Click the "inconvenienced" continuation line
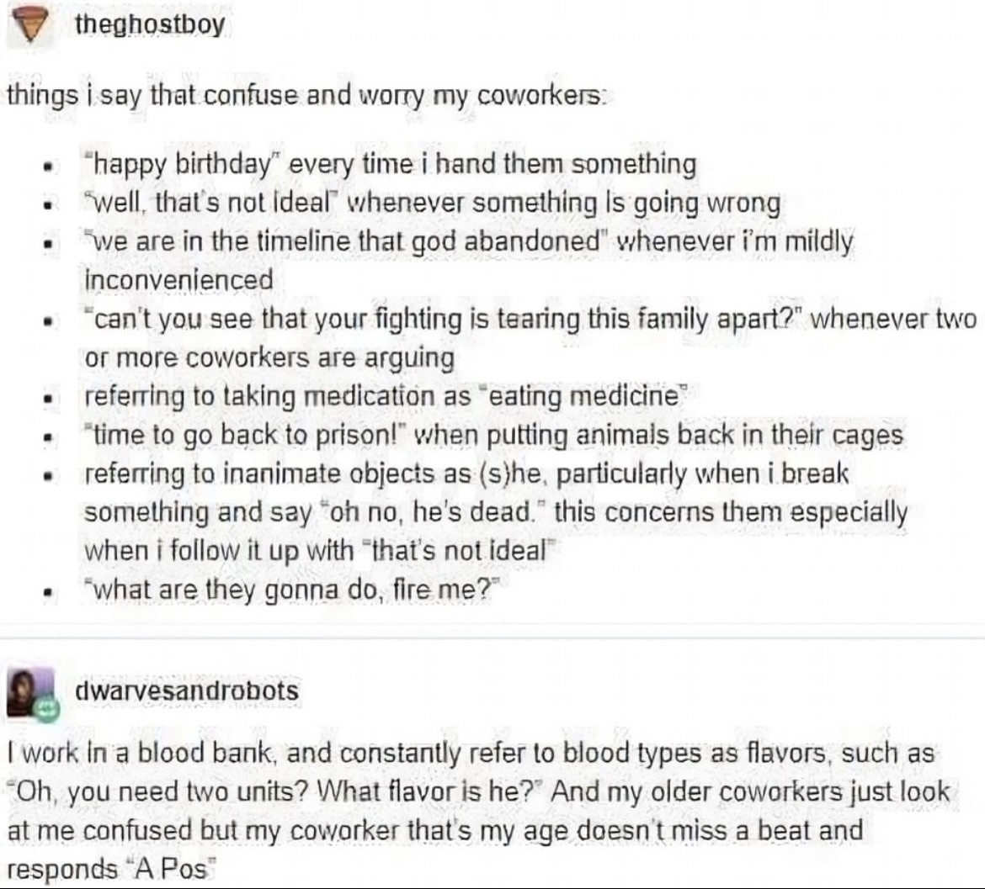This screenshot has width=985, height=889. [x=179, y=280]
